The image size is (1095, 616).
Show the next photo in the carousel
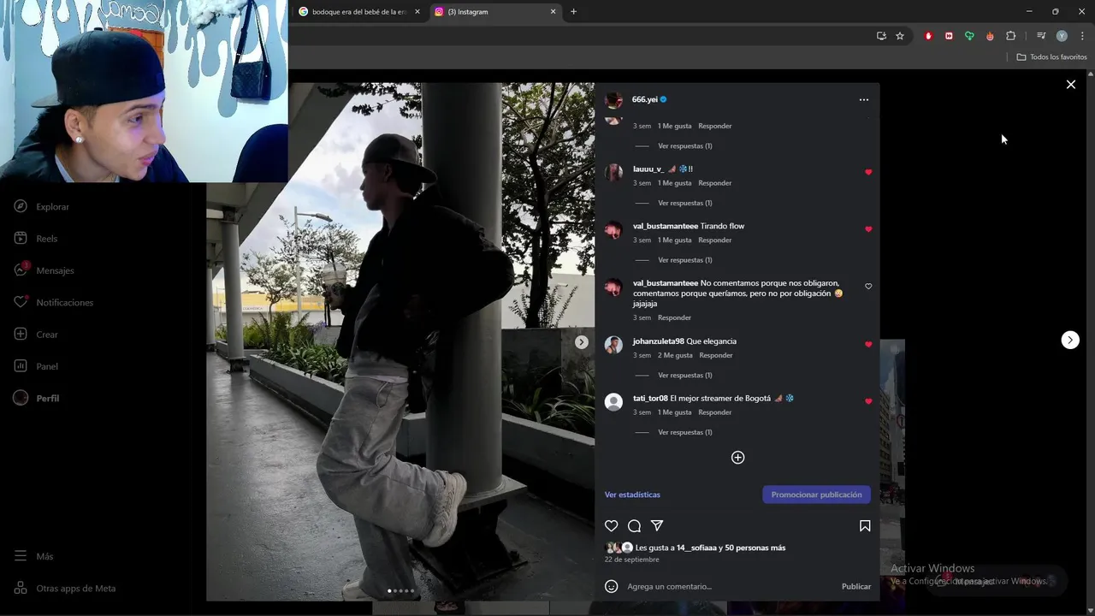coord(581,342)
